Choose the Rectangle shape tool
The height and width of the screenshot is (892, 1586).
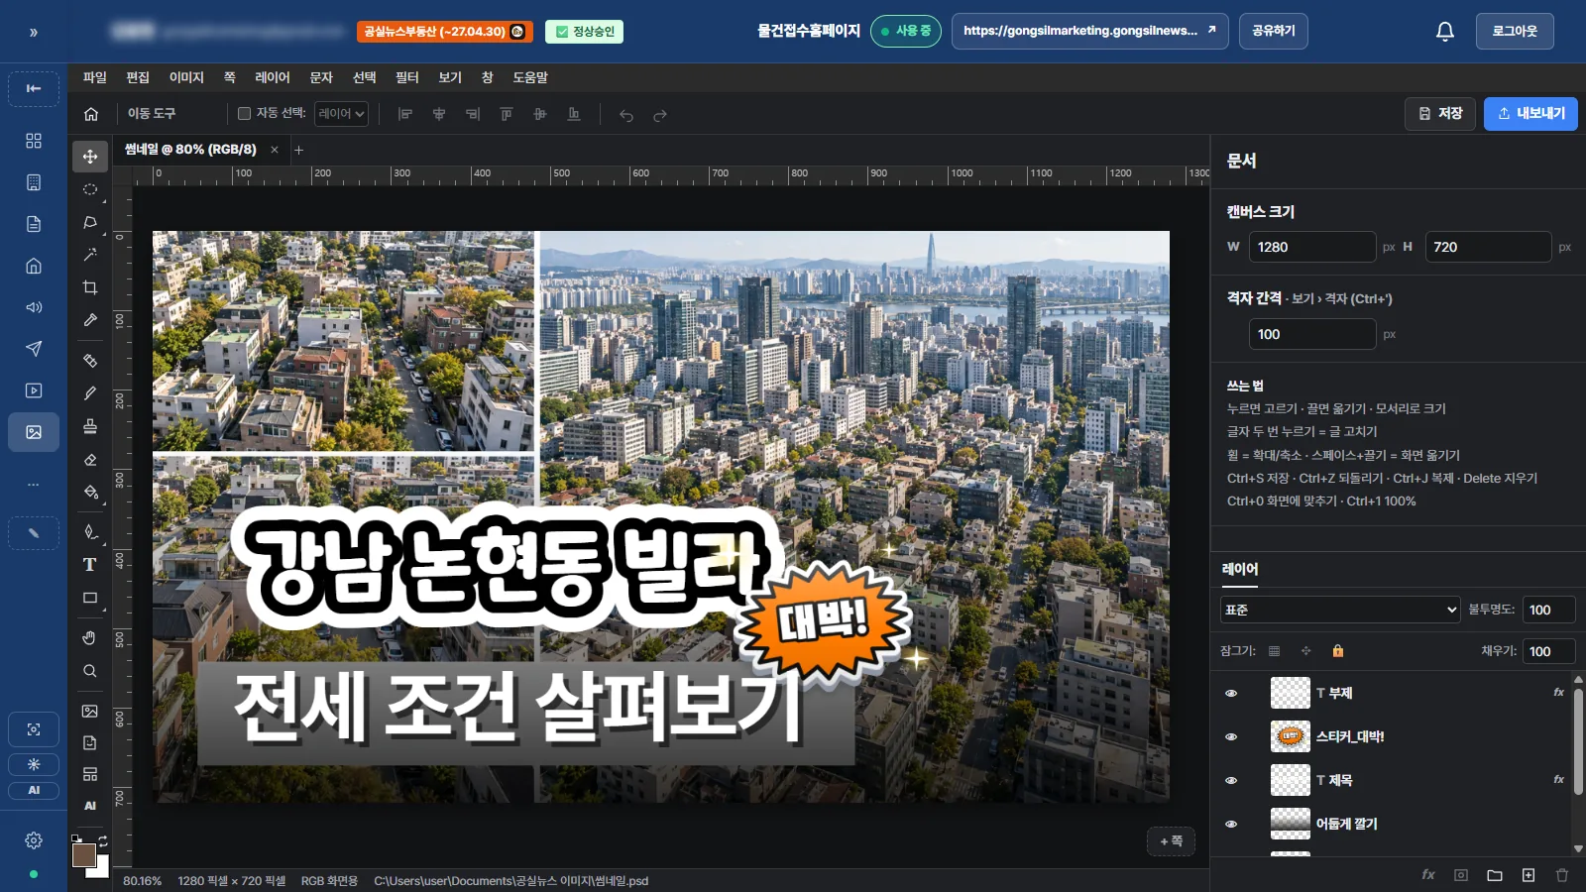tap(90, 598)
